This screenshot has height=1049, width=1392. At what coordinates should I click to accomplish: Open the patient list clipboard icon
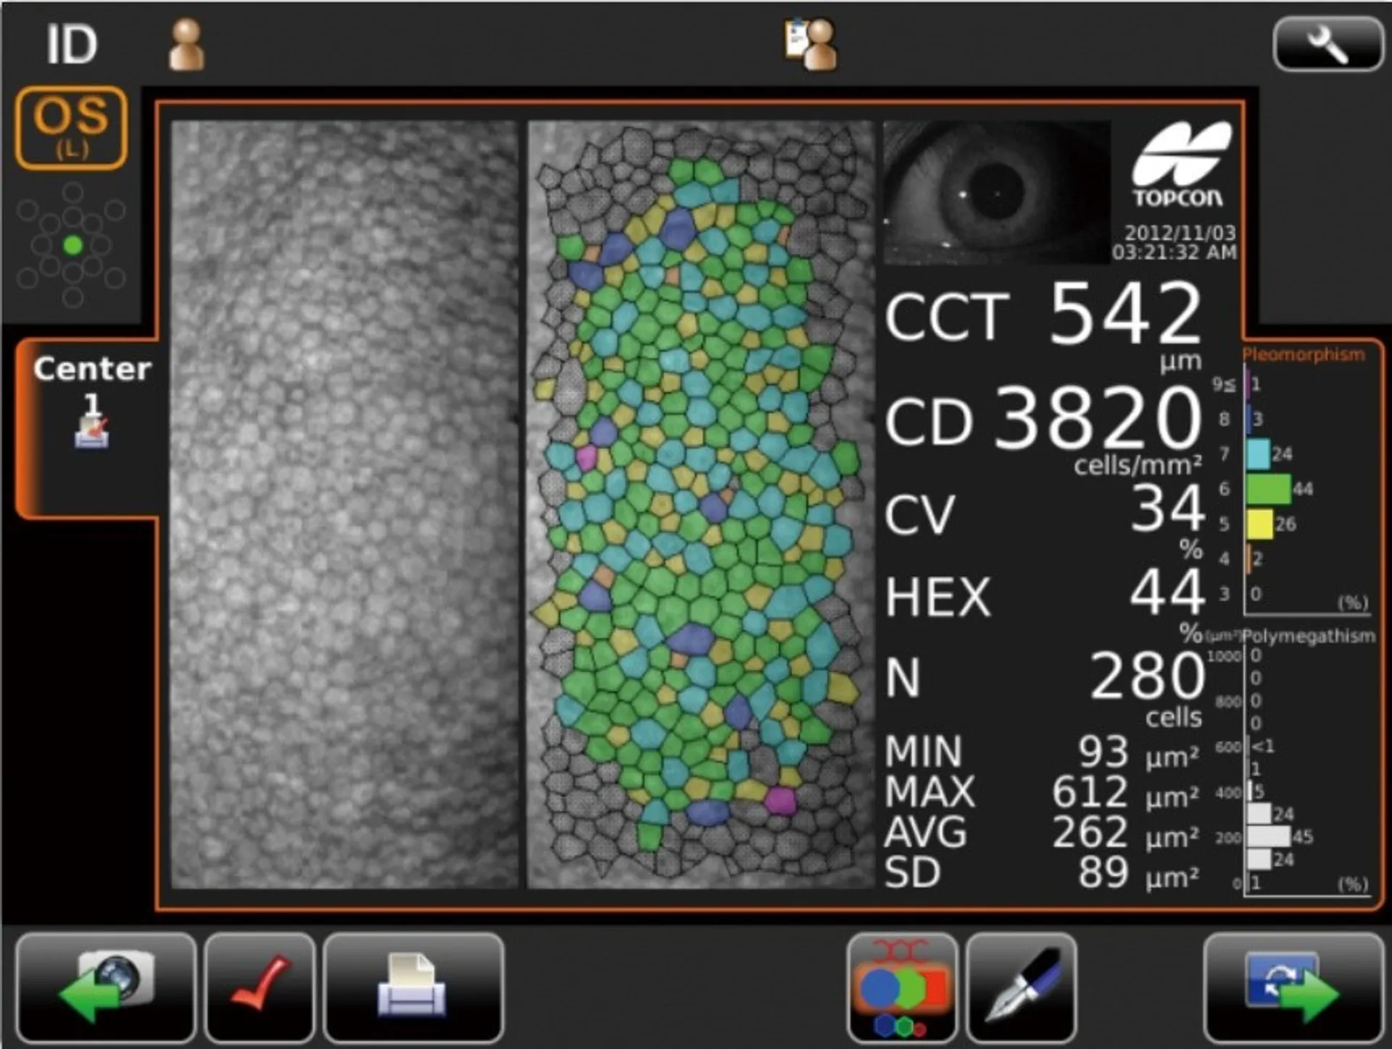click(x=811, y=45)
